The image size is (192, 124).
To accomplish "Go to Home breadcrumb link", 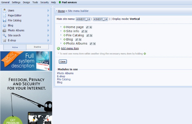I will pos(61,11).
